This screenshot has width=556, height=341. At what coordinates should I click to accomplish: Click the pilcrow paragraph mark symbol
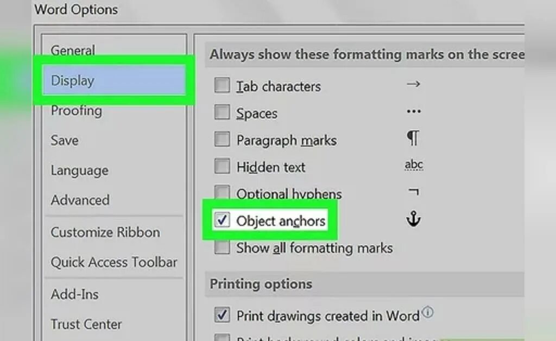[413, 138]
